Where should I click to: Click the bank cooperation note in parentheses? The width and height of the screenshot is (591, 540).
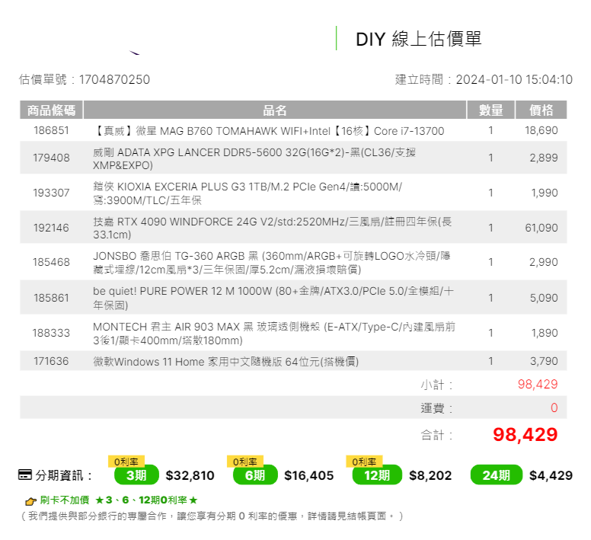(212, 516)
